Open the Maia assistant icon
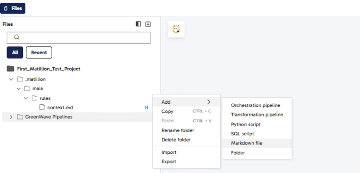 pyautogui.click(x=176, y=29)
